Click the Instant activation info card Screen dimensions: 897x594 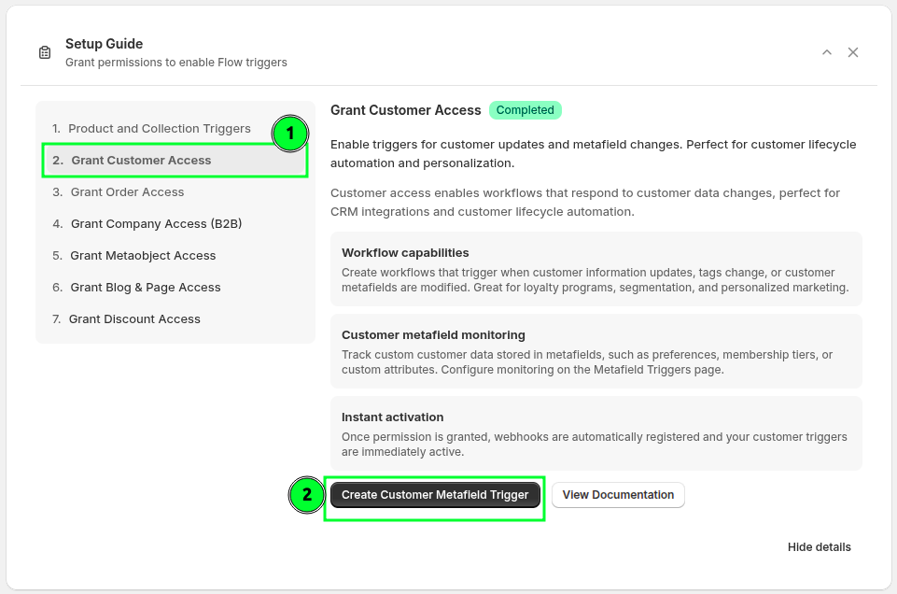pyautogui.click(x=596, y=433)
